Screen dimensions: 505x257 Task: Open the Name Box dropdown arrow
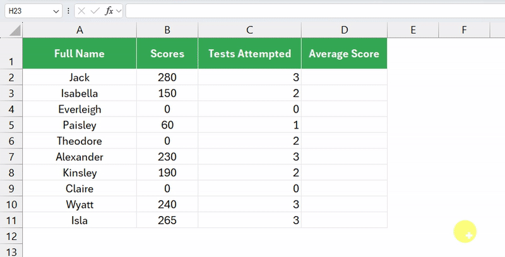(x=56, y=11)
